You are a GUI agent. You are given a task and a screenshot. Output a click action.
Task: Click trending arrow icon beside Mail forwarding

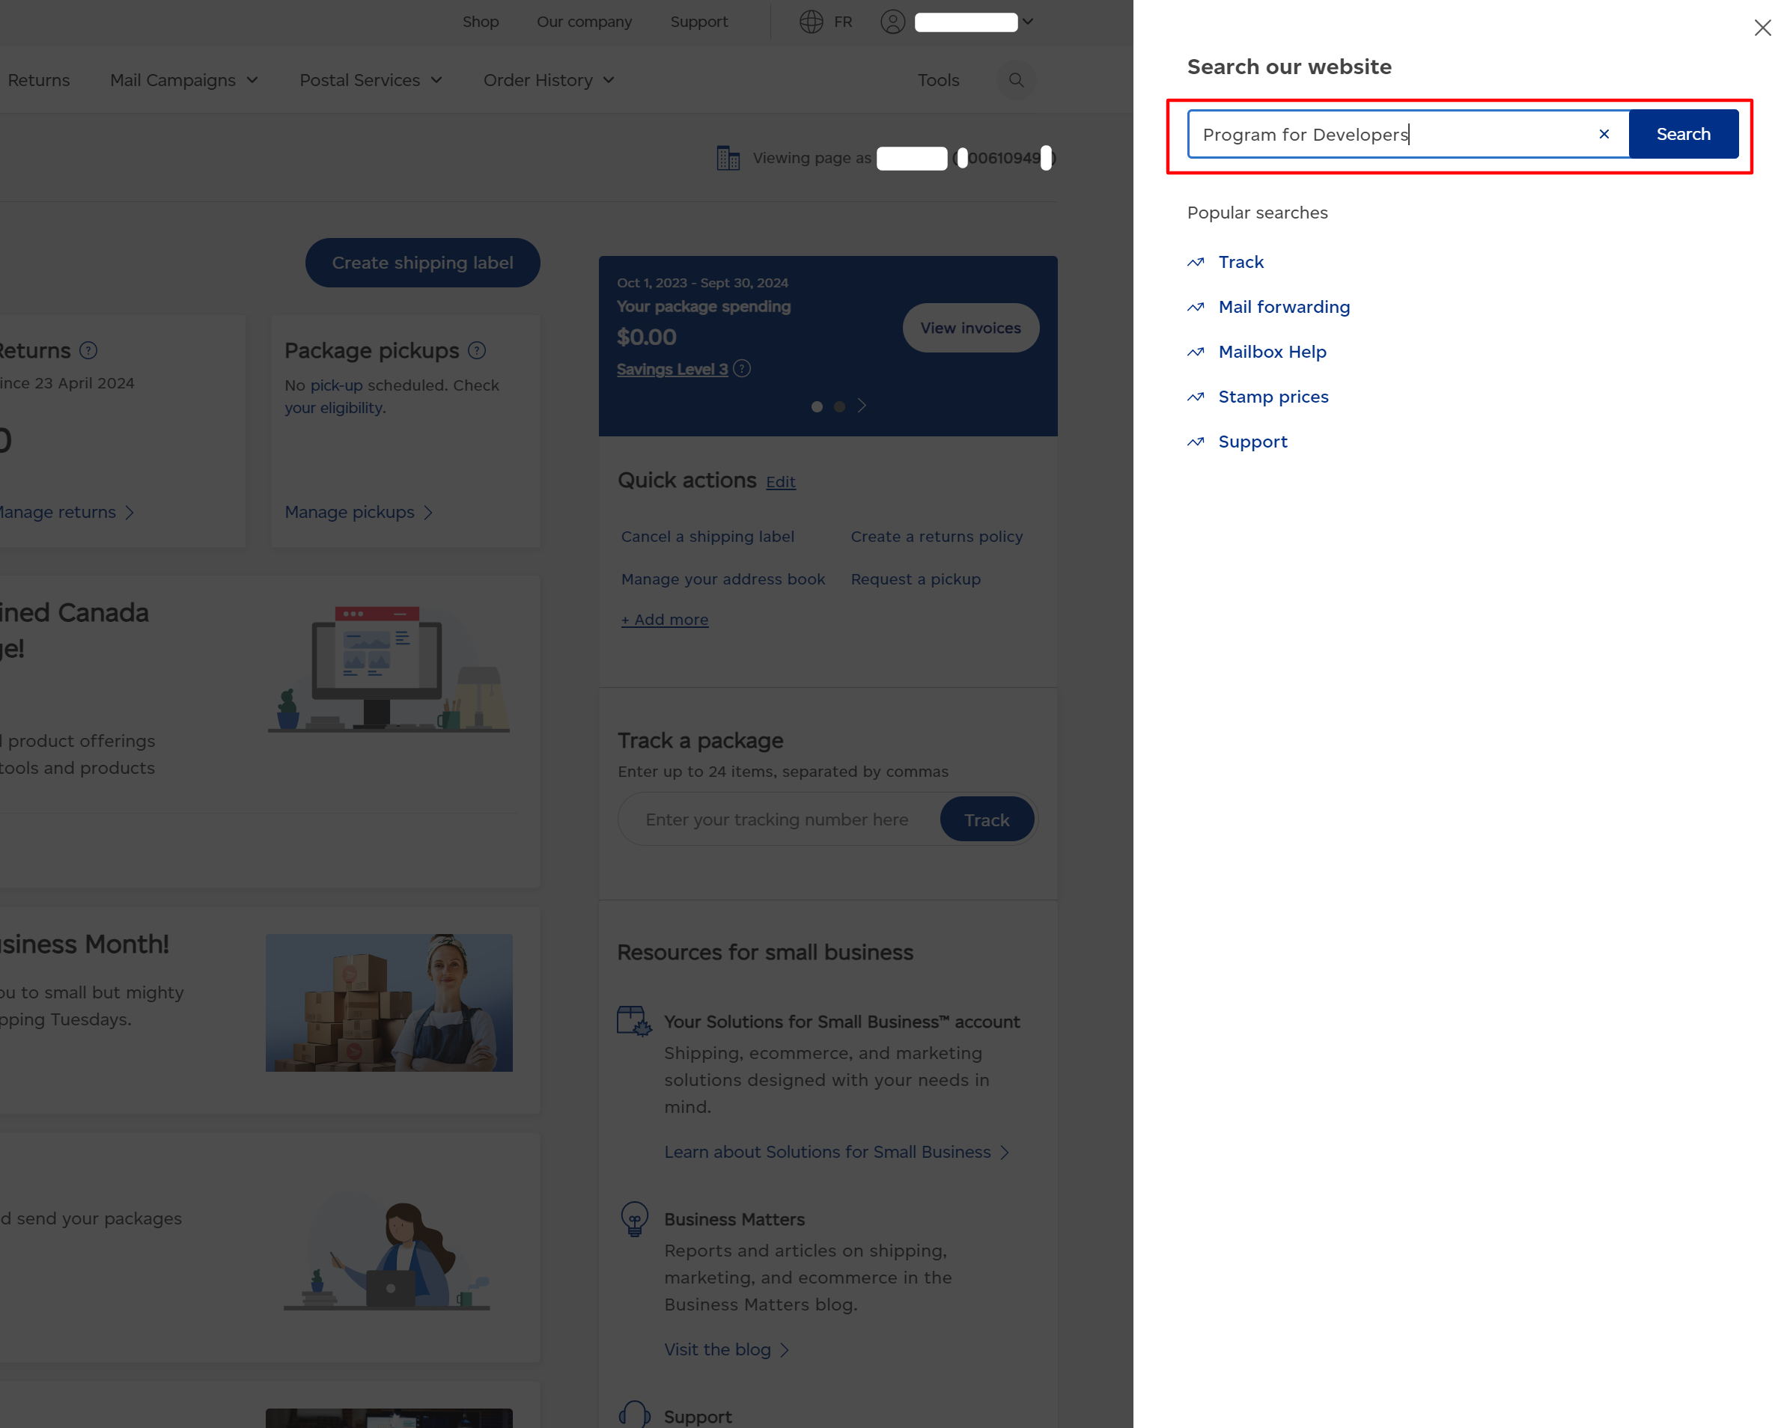[1195, 307]
